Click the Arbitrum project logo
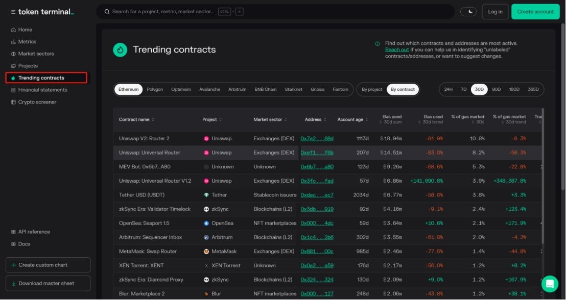The image size is (566, 300). tap(206, 238)
